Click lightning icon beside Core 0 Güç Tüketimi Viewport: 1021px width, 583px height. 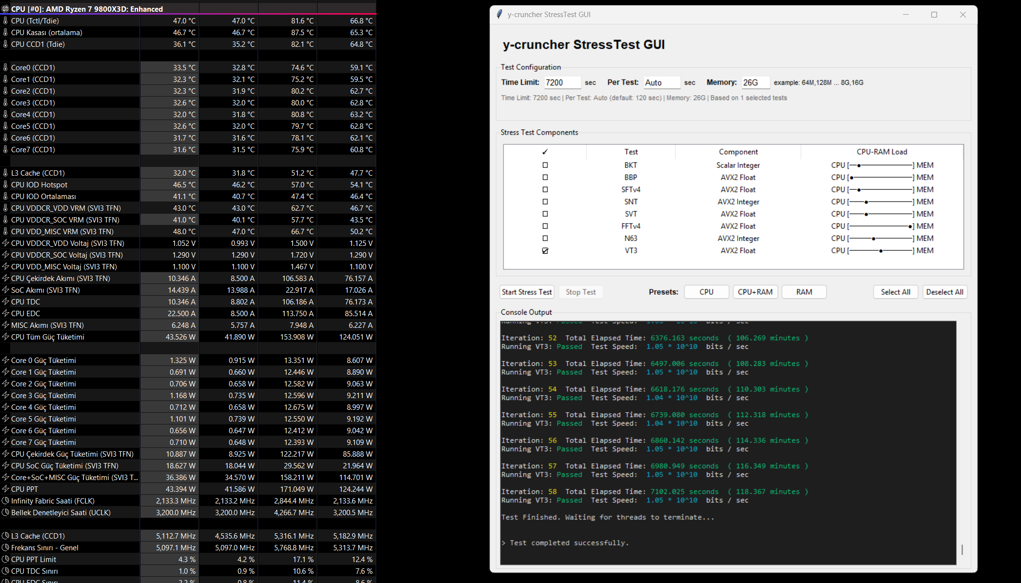[5, 360]
